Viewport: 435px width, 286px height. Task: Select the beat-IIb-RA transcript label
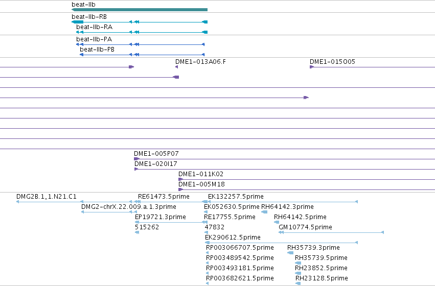point(95,27)
